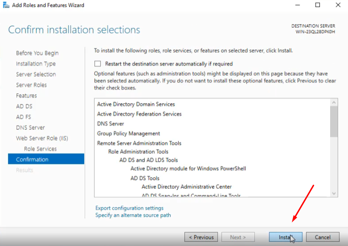Click the Install button
348x246 pixels.
285,237
